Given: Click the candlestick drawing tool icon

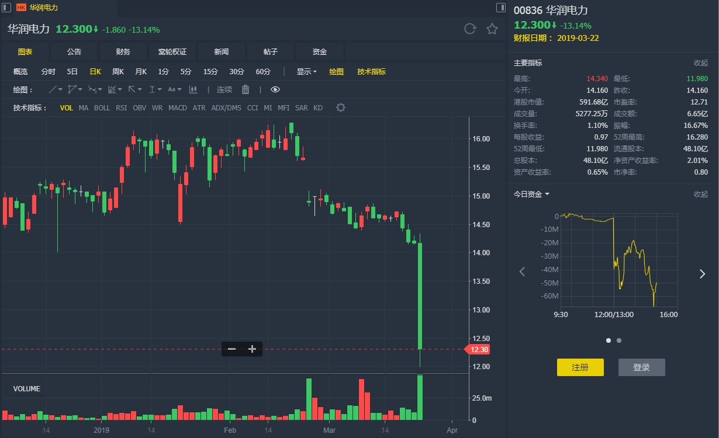Looking at the screenshot, I should click(x=193, y=89).
